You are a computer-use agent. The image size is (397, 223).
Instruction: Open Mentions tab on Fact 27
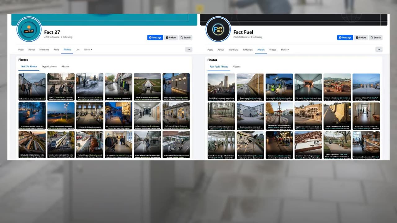coord(44,50)
